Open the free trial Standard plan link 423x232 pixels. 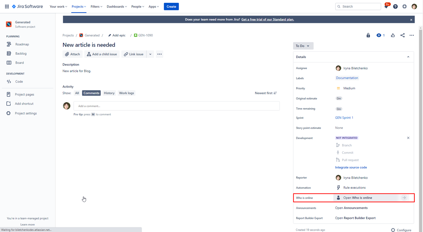[268, 20]
